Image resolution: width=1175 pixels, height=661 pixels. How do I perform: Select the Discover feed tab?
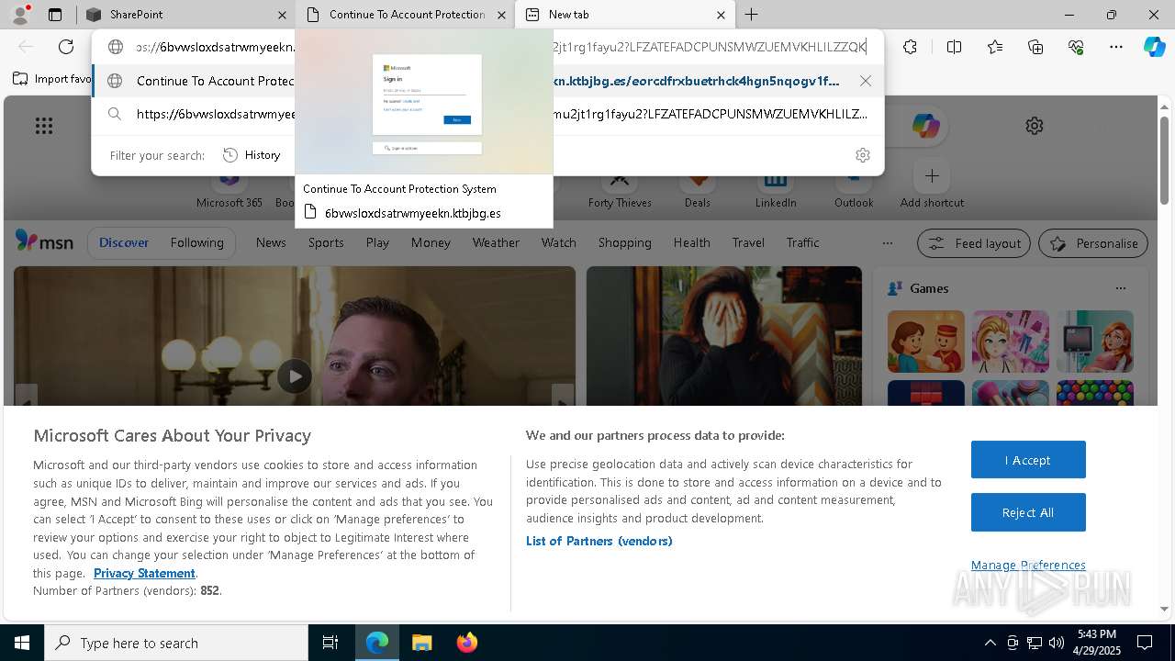click(x=124, y=242)
